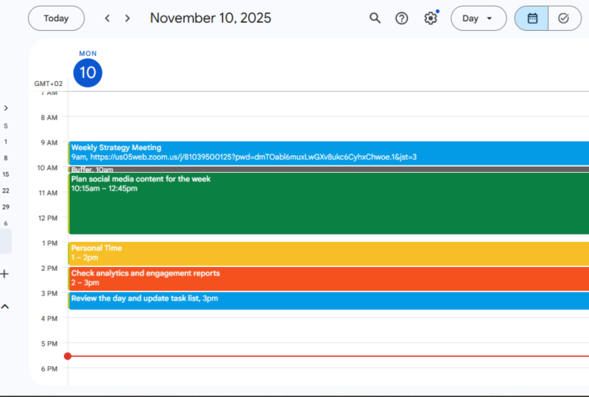Click the plus icon in left sidebar
Image resolution: width=589 pixels, height=397 pixels.
tap(4, 274)
